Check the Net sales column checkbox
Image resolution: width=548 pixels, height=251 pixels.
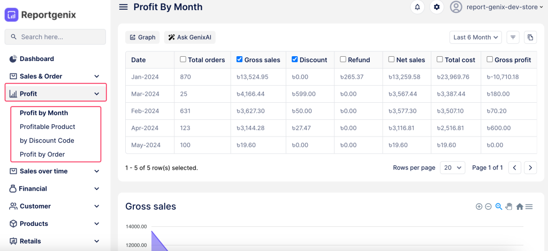tap(391, 59)
